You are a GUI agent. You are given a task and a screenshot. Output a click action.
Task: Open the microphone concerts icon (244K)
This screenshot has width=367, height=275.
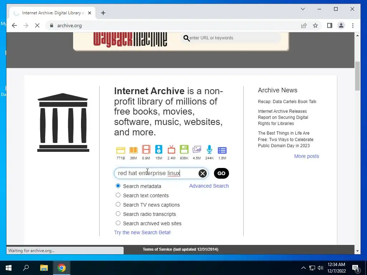click(x=209, y=150)
